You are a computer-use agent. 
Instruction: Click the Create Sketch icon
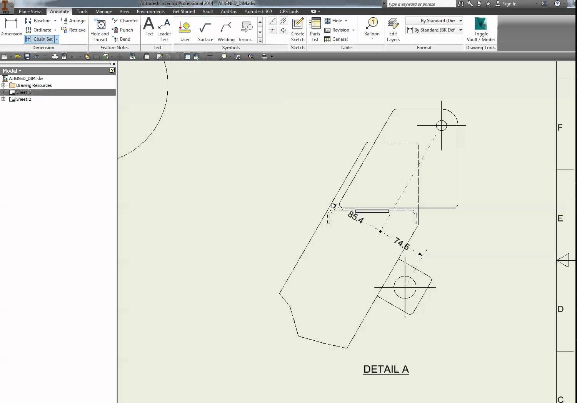pyautogui.click(x=297, y=29)
